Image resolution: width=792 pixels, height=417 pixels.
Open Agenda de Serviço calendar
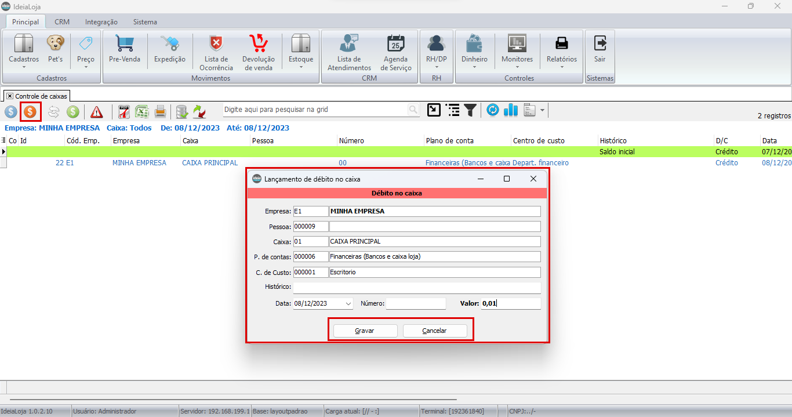coord(397,52)
